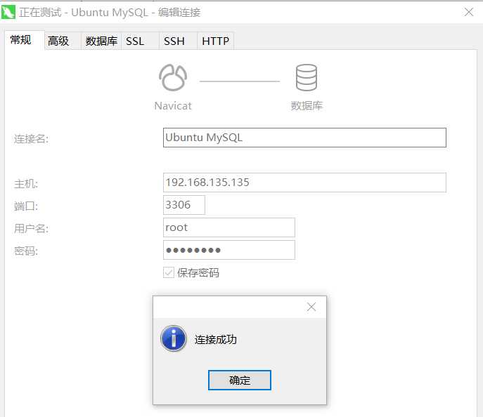The image size is (483, 417).
Task: Click the Navicat caption under the logo
Action: 173,106
